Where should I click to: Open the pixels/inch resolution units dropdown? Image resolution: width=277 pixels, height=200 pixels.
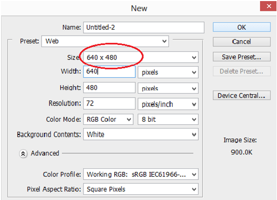click(168, 104)
